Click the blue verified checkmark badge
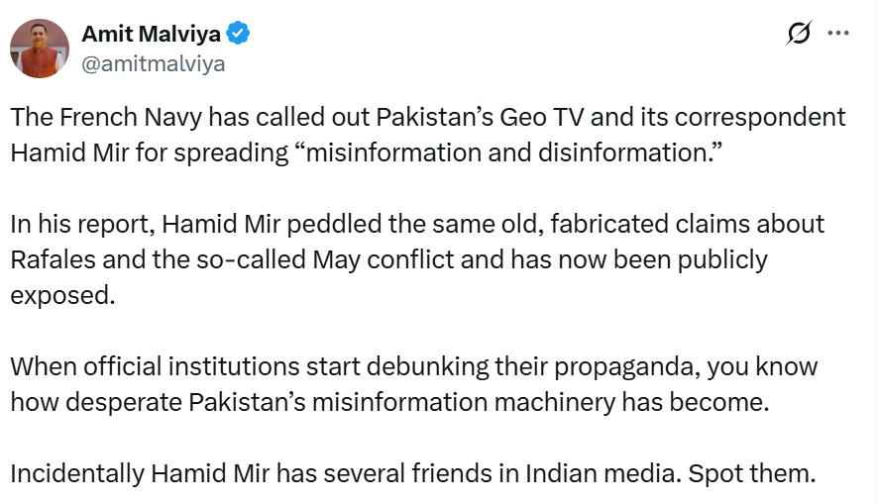This screenshot has height=503, width=878. (x=239, y=35)
